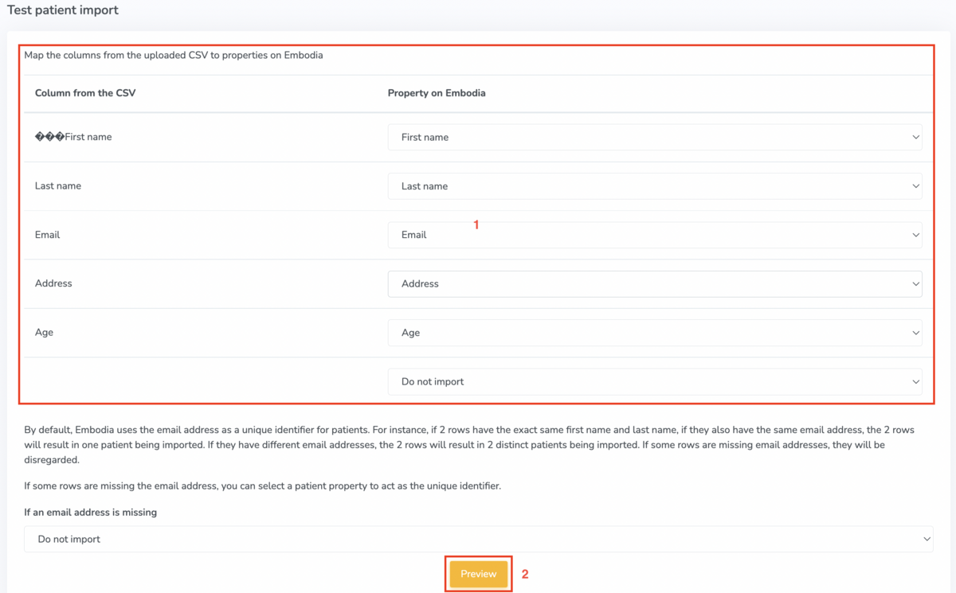The width and height of the screenshot is (956, 593).
Task: Click the chevron of the missing email dropdown
Action: (x=926, y=539)
